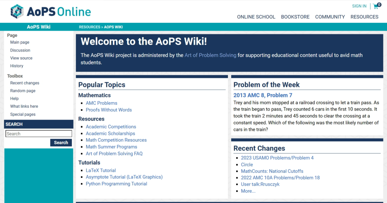Screen dimensions: 387x203
Task: Click the RESOURCES breadcrumb link
Action: coord(90,27)
